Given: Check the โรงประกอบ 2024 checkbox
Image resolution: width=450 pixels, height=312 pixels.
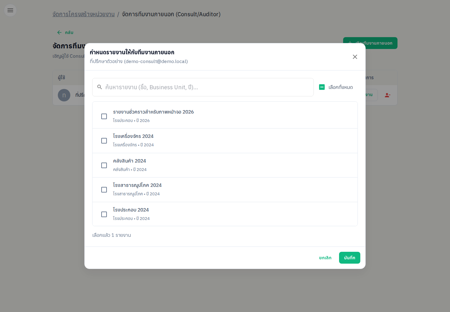Looking at the screenshot, I should (x=104, y=214).
